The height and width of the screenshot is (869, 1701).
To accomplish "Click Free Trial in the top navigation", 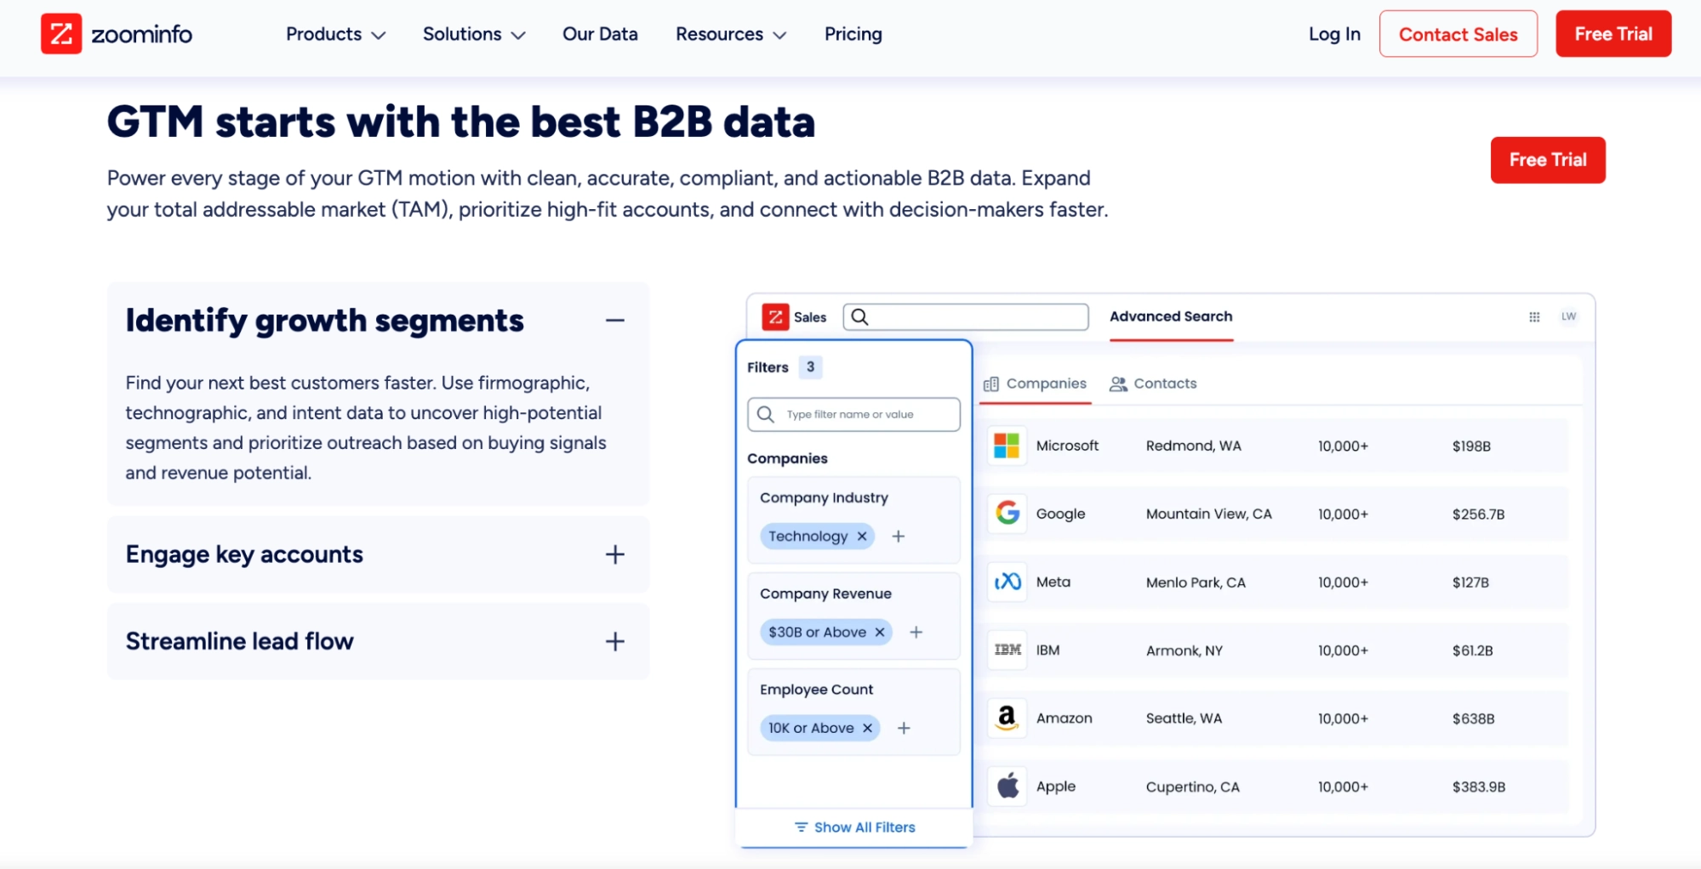I will point(1613,34).
